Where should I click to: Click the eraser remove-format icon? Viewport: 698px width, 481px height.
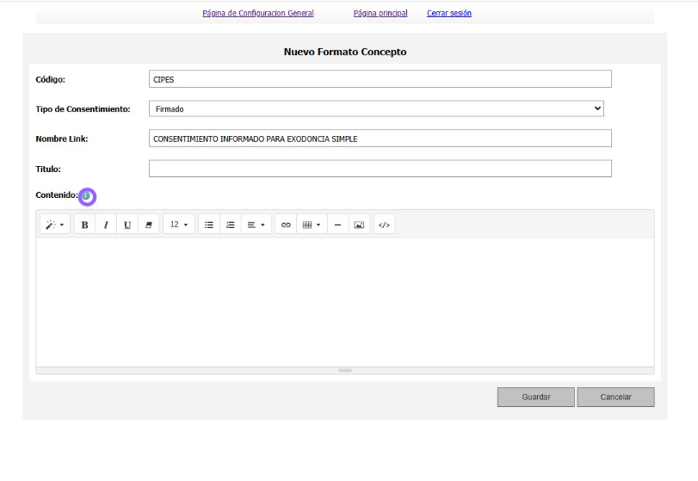point(149,225)
